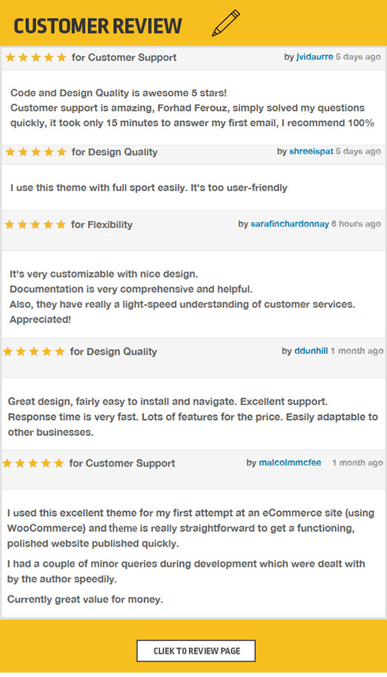
Task: Click the CUSTOMER REVIEW heading
Action: tap(98, 26)
